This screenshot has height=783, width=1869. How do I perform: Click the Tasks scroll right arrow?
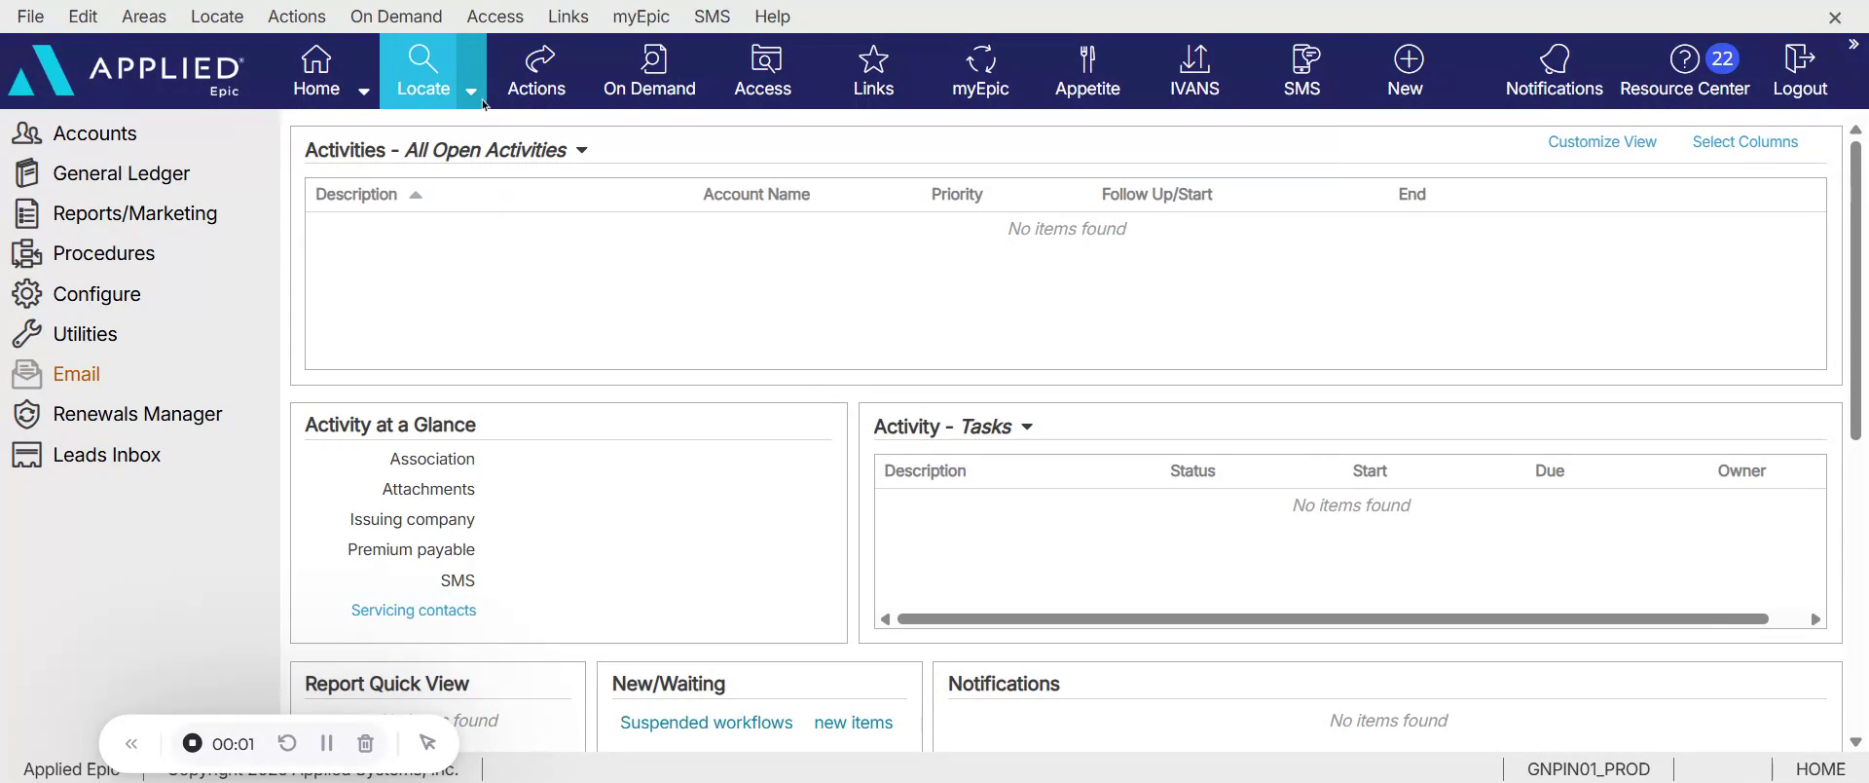coord(1815,619)
